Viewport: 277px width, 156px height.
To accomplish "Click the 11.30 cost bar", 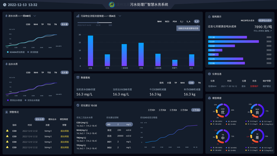I will click(x=227, y=37).
